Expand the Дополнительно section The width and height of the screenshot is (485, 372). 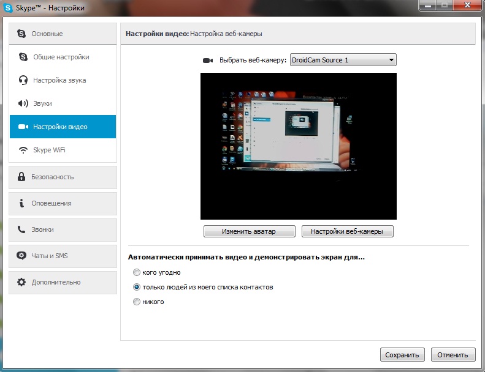[63, 283]
